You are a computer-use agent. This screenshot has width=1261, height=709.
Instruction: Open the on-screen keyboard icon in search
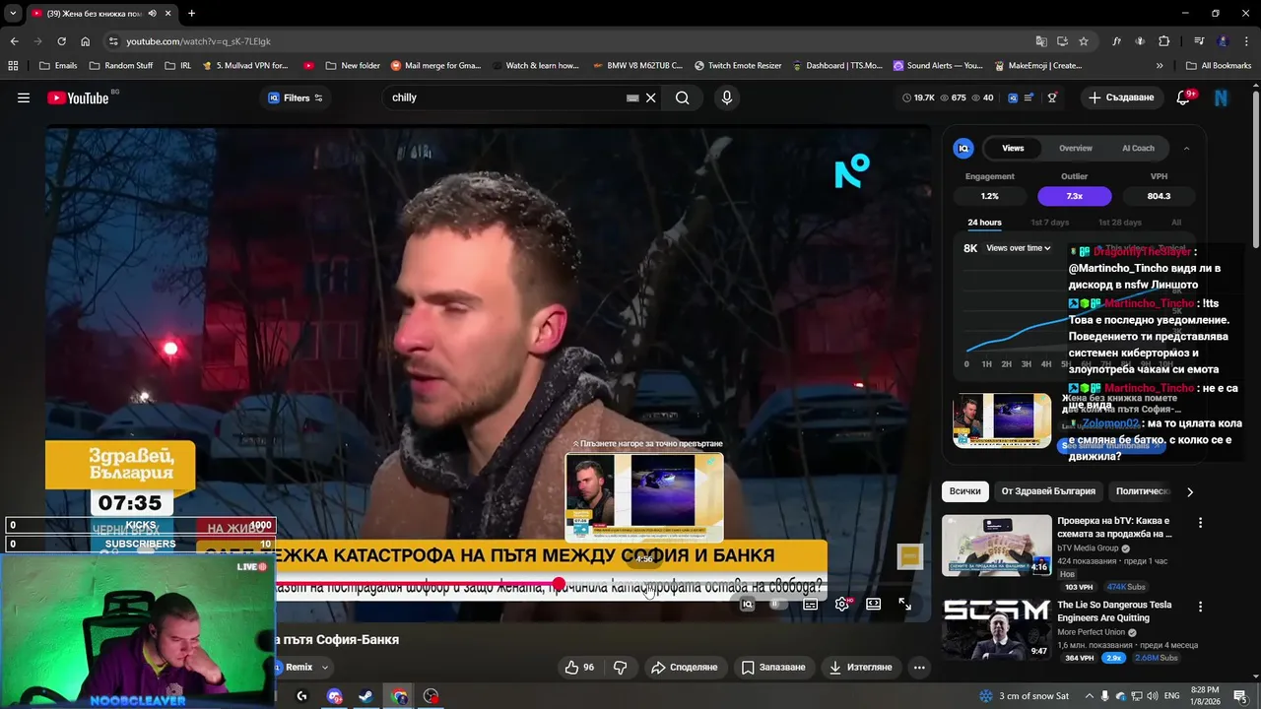pyautogui.click(x=632, y=97)
